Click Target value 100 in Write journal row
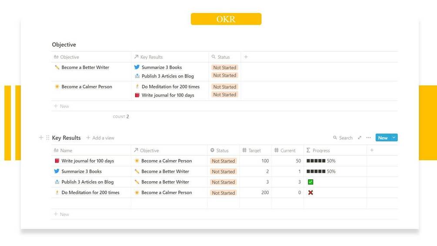 [265, 161]
